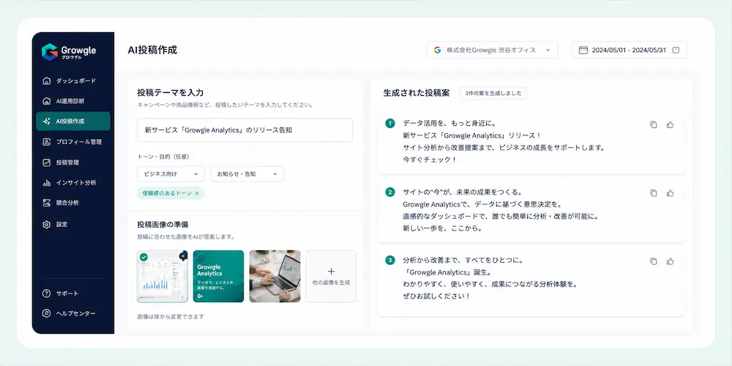Click the 投稿テーマ input field
Screen dimensions: 732x366
click(244, 130)
